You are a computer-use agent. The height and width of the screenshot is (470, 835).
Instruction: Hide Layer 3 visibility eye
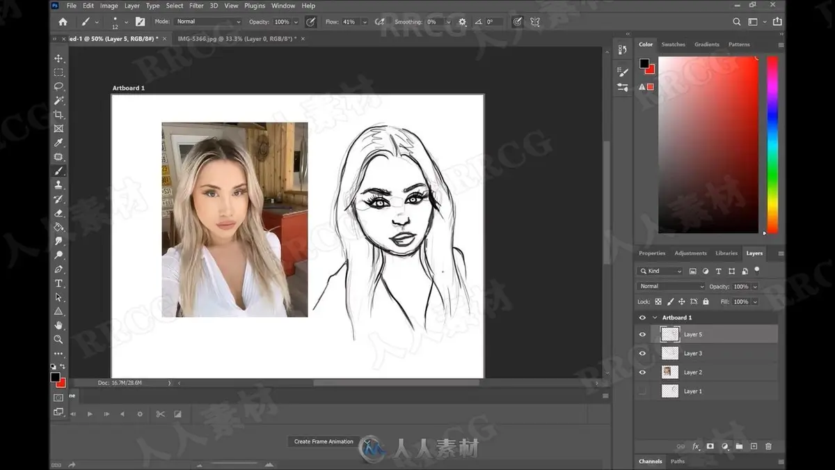[642, 353]
